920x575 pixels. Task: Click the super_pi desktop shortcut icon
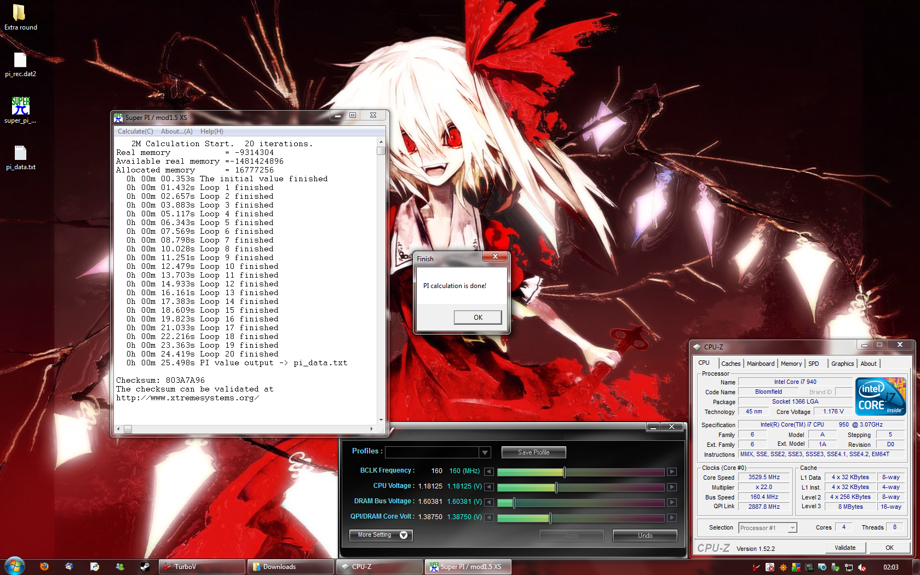pyautogui.click(x=20, y=107)
